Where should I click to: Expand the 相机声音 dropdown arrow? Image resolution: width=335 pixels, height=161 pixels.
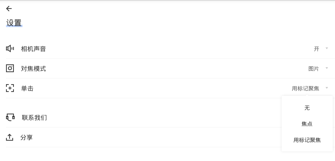327,48
